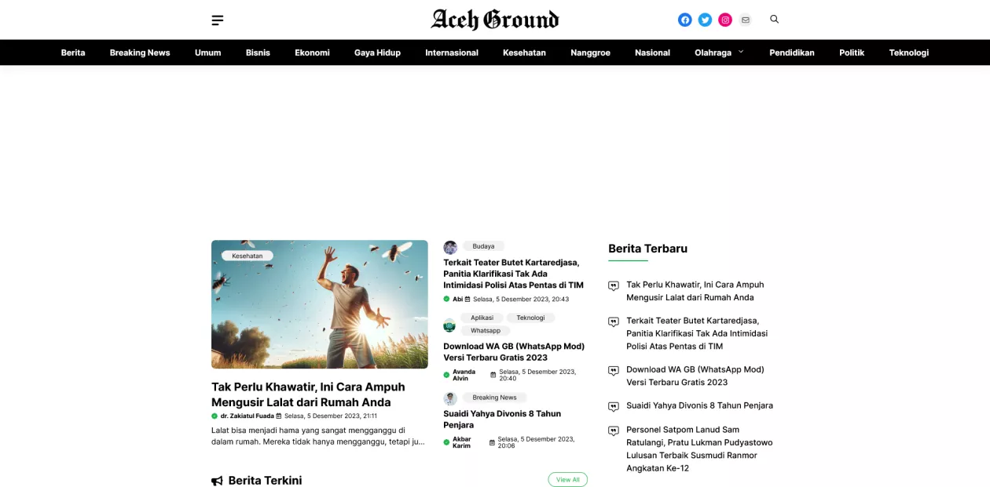Click author avatar beside Breaking News tag

450,398
